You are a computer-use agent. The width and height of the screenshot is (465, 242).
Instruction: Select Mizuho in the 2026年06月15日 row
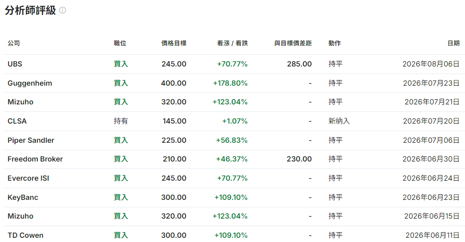(x=21, y=216)
